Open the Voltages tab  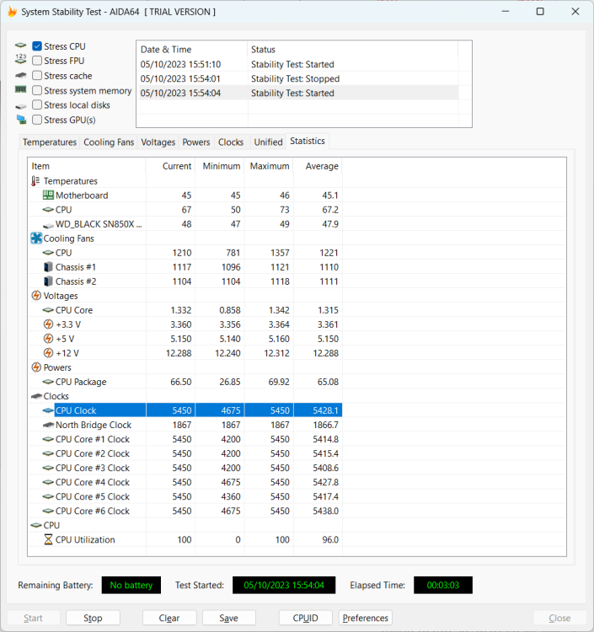[158, 142]
